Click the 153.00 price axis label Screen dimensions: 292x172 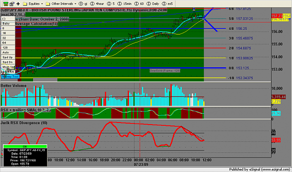click(x=277, y=69)
